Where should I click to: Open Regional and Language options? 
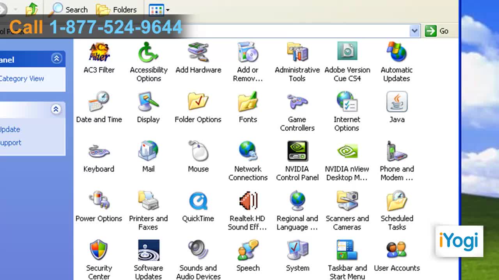coord(297,210)
